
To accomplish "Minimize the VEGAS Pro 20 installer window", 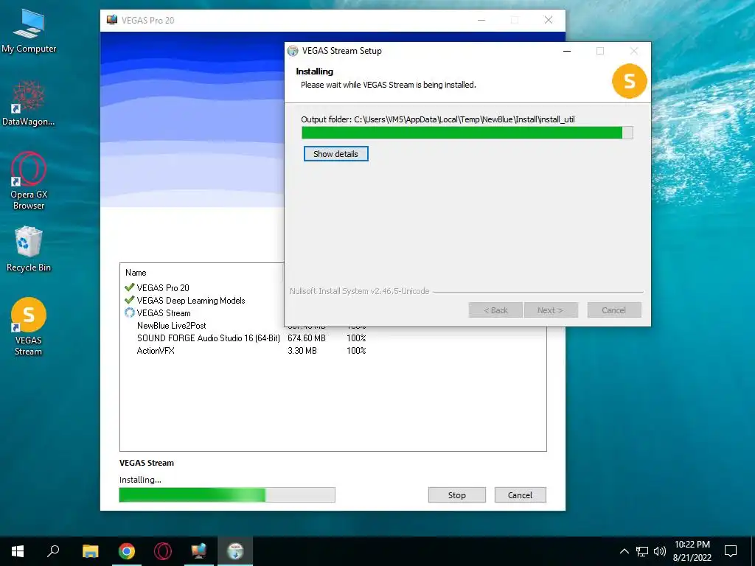I will tap(481, 20).
